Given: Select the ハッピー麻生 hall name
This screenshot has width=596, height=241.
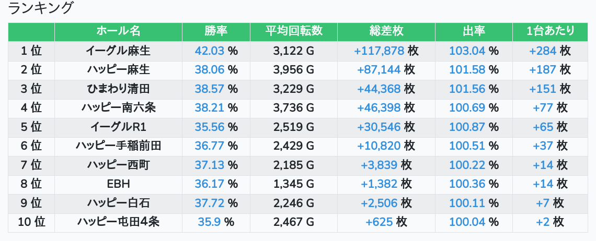Looking at the screenshot, I should 118,70.
